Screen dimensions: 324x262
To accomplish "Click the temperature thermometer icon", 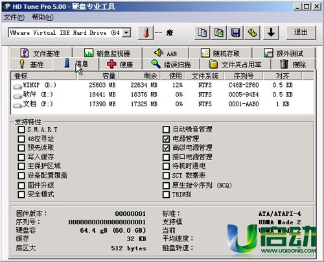I will [146, 33].
